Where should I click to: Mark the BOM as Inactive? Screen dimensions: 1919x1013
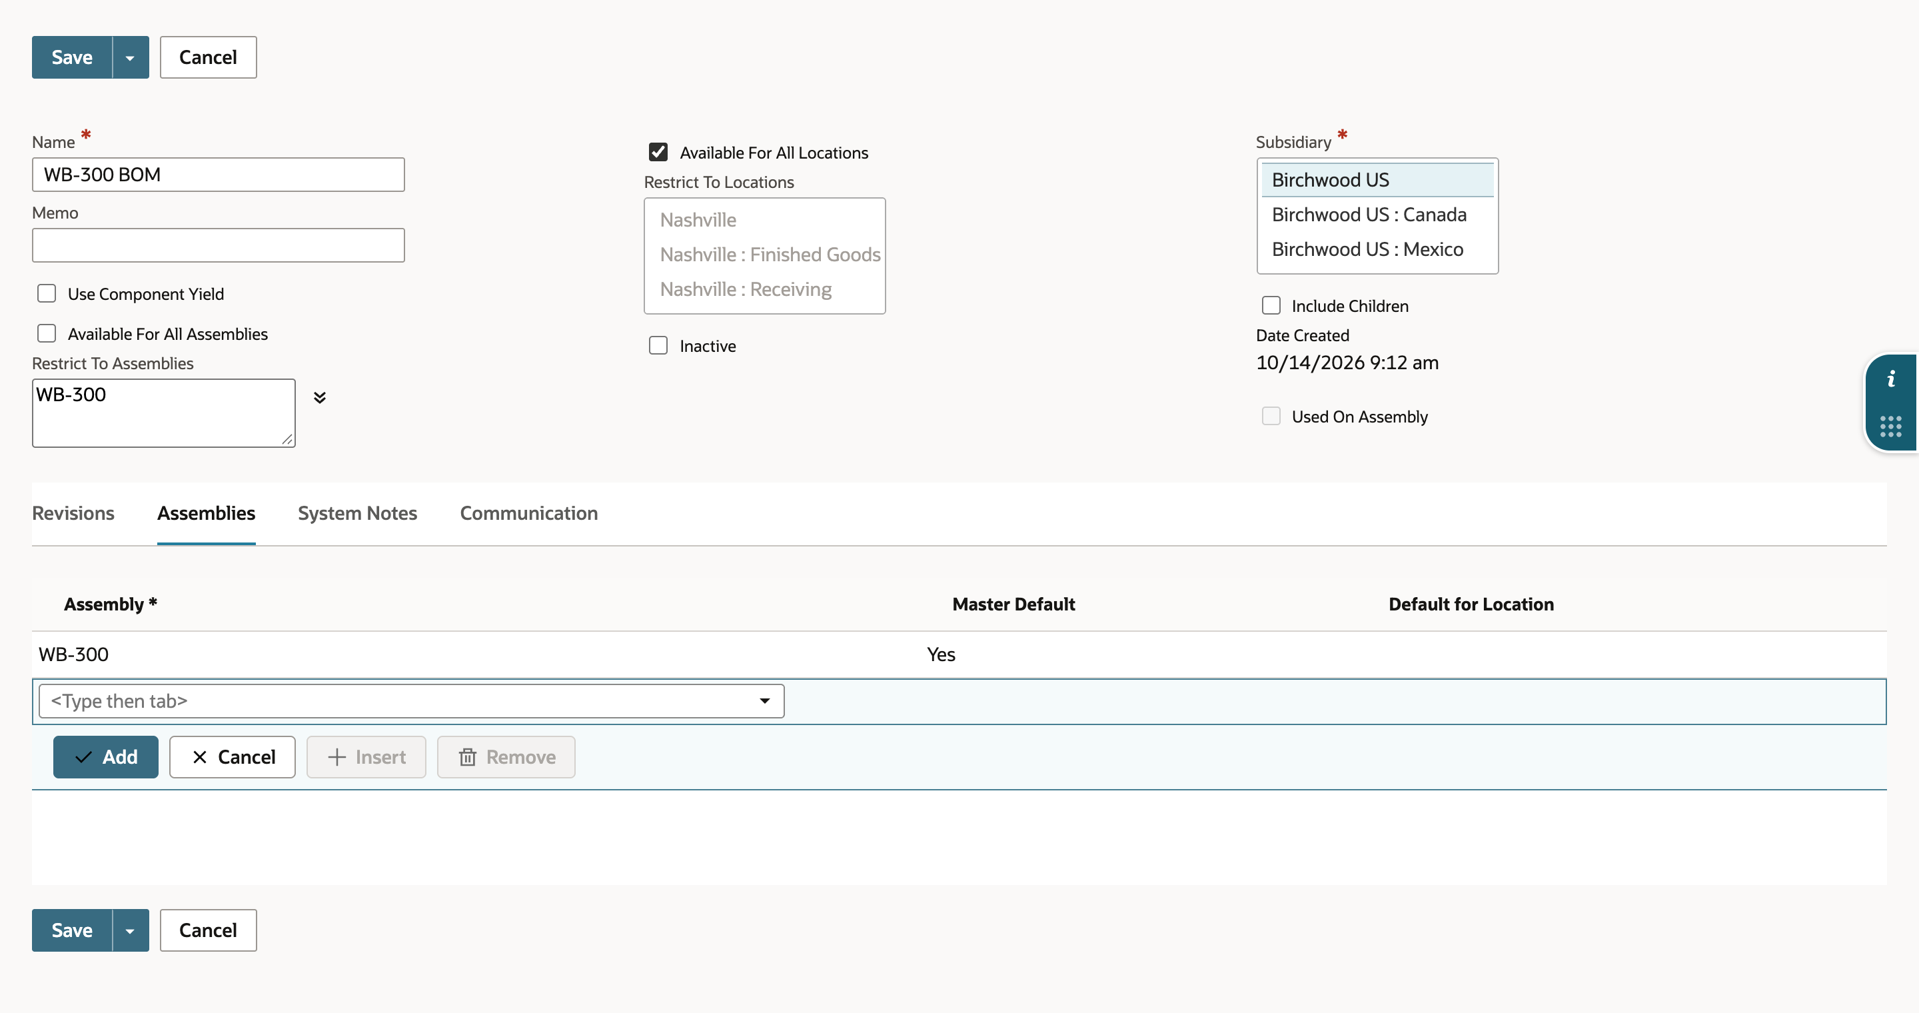658,346
